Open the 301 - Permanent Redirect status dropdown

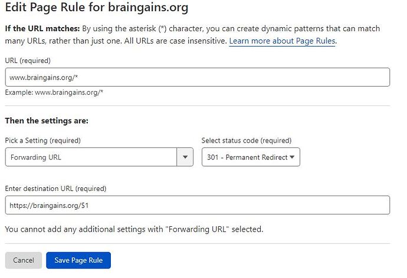(251, 157)
